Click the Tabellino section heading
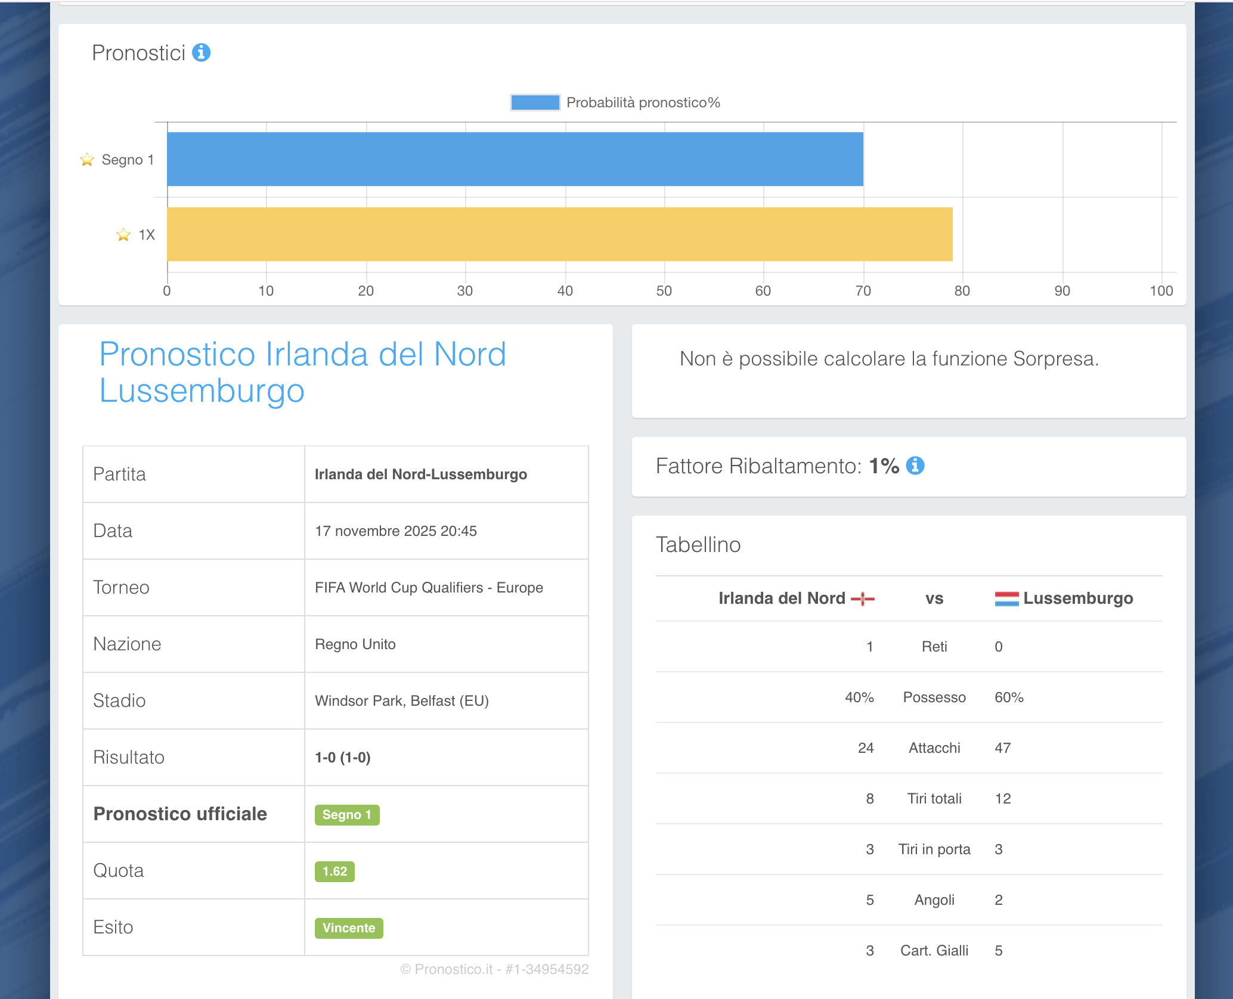The height and width of the screenshot is (999, 1233). [x=698, y=545]
